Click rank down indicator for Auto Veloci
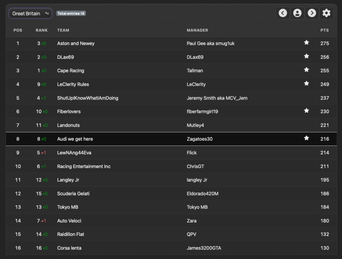The height and width of the screenshot is (259, 342). pyautogui.click(x=44, y=221)
